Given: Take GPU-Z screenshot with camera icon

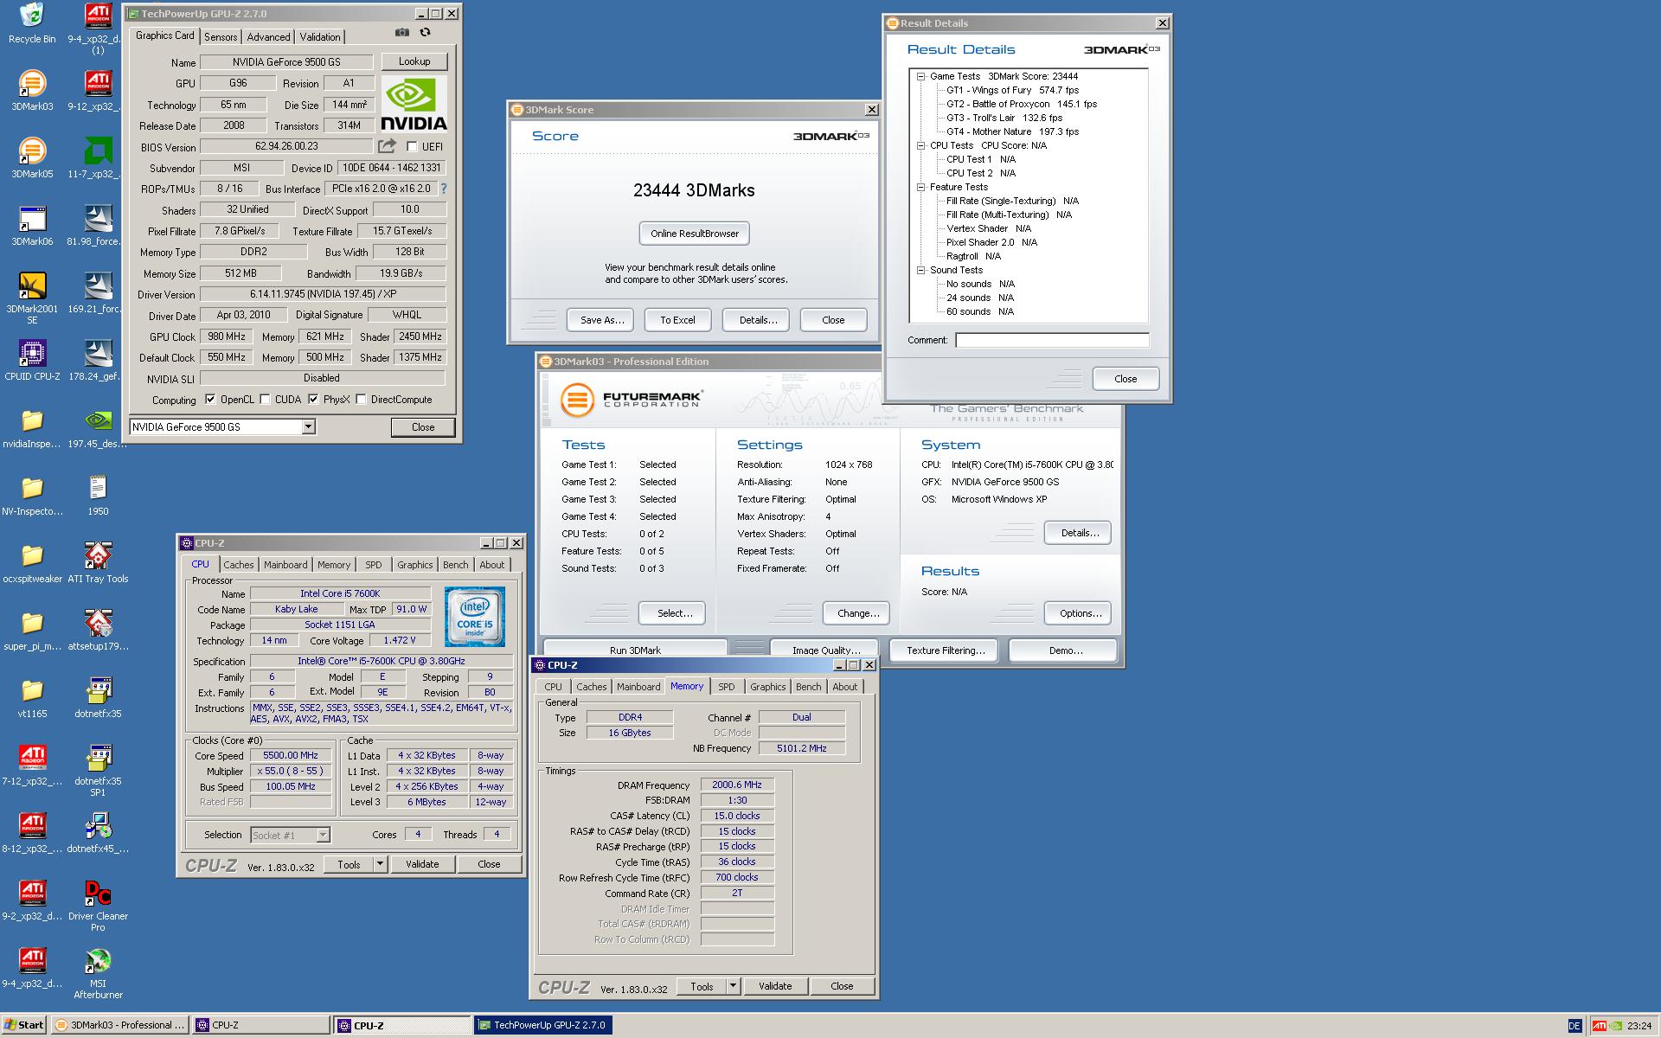Looking at the screenshot, I should (402, 32).
